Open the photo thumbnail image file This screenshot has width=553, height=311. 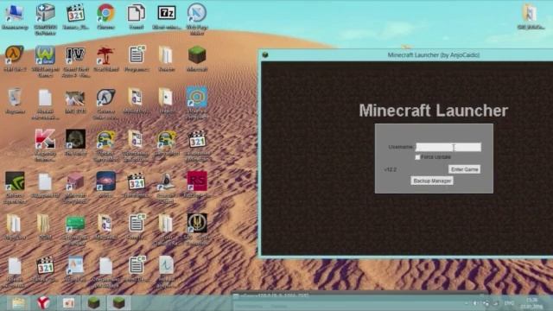tap(75, 98)
